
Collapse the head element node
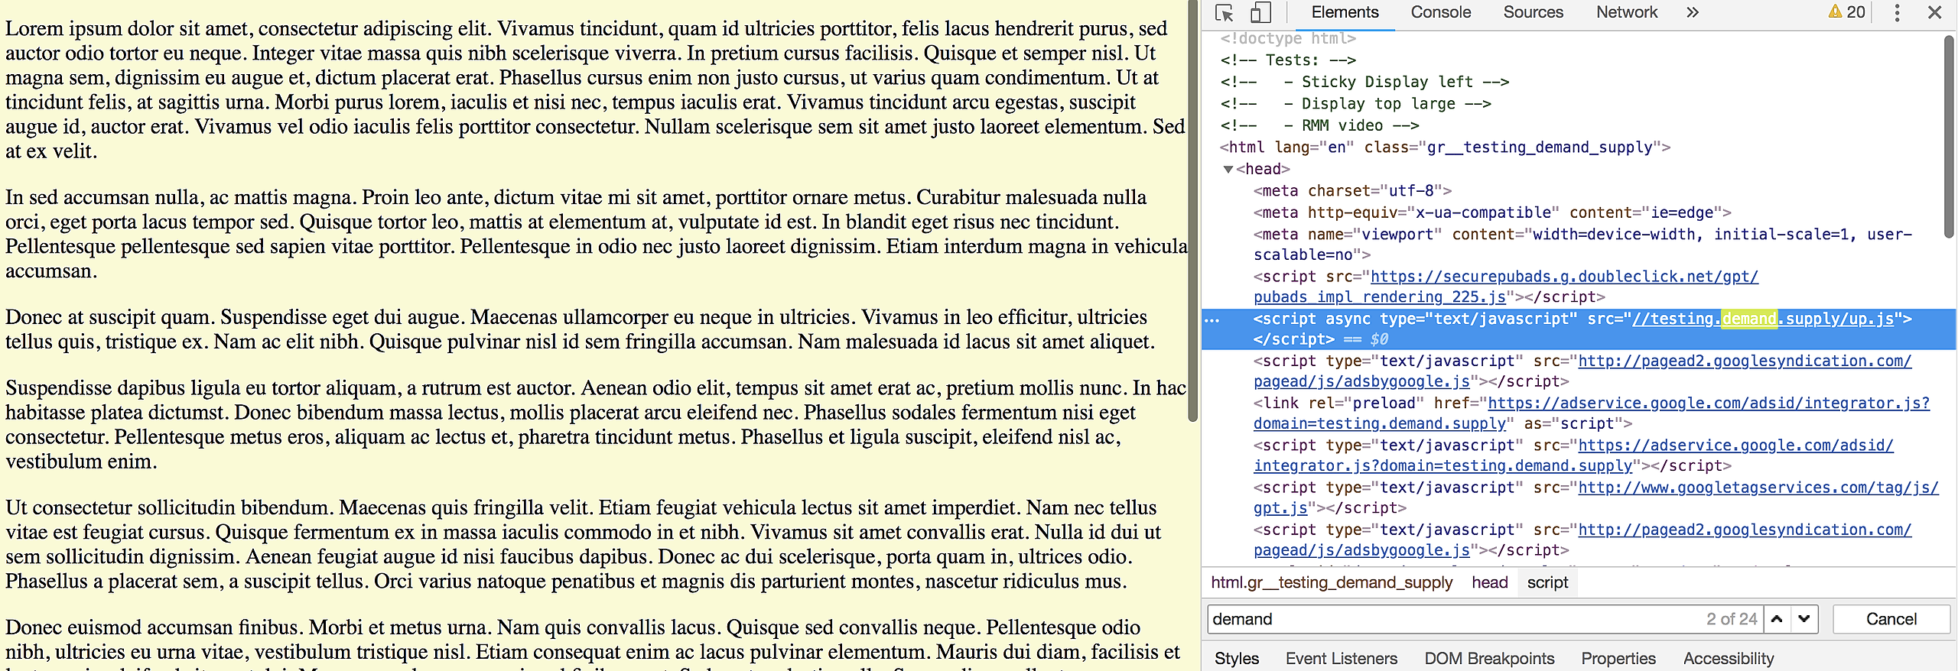click(1228, 170)
